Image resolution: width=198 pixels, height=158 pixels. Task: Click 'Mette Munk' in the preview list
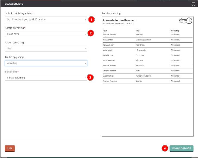[x=107, y=50]
